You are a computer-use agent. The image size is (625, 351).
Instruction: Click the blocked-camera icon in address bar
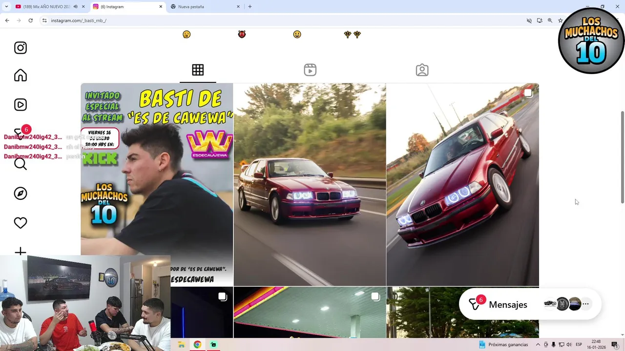pyautogui.click(x=529, y=20)
